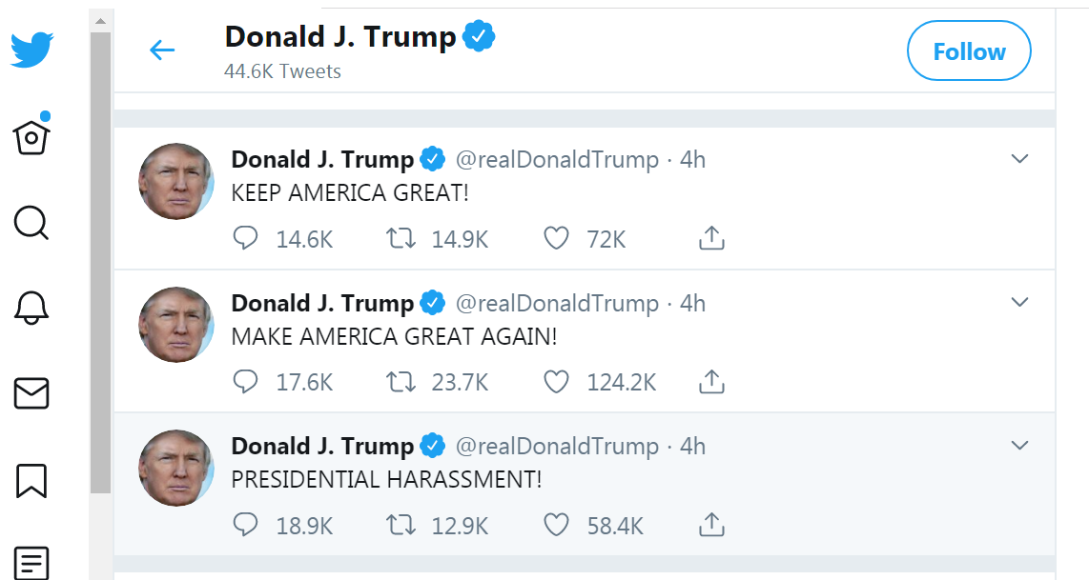Viewport: 1089px width, 580px height.
Task: Expand options chevron on KEEP AMERICA GREAT tweet
Action: click(1019, 159)
